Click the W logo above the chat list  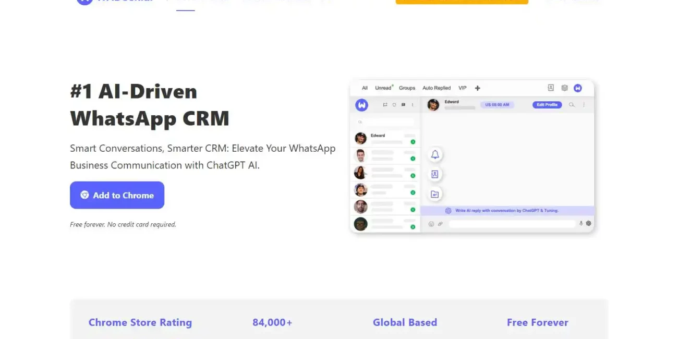361,105
